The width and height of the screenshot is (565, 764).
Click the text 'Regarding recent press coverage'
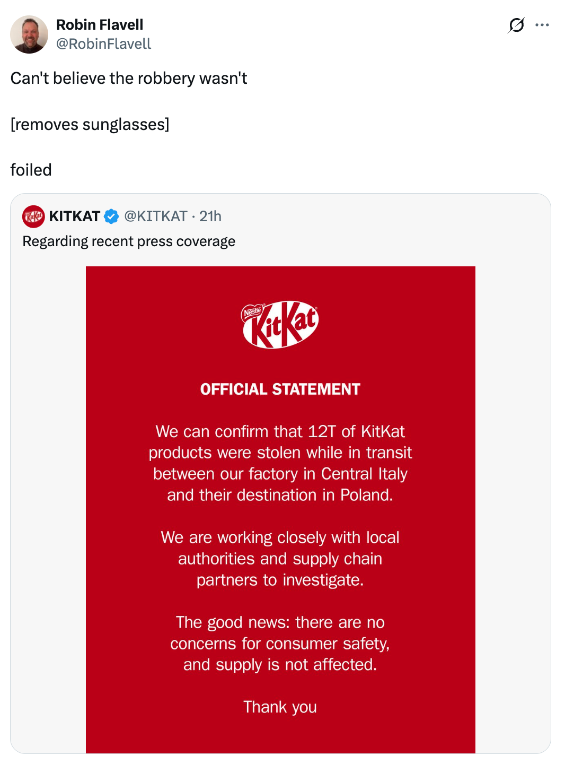(128, 241)
